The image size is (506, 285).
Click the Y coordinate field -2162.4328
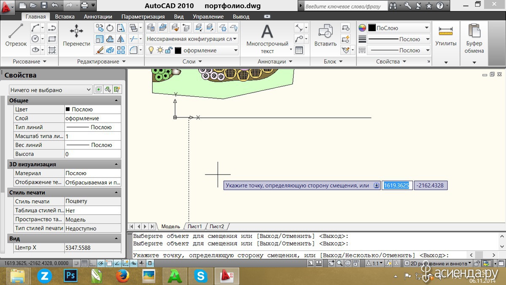tap(431, 185)
